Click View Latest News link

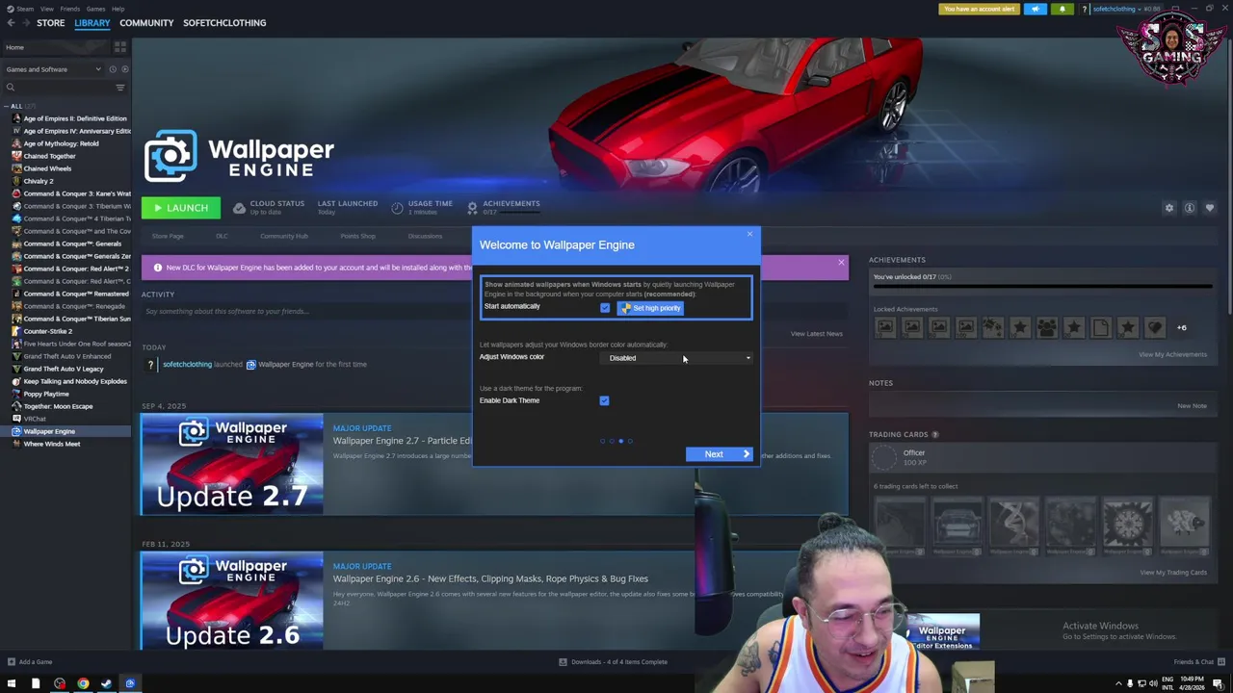pyautogui.click(x=816, y=334)
